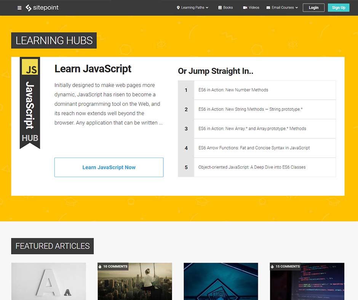The height and width of the screenshot is (300, 358).
Task: Click the flame icon beside 10 Comments
Action: (x=100, y=266)
